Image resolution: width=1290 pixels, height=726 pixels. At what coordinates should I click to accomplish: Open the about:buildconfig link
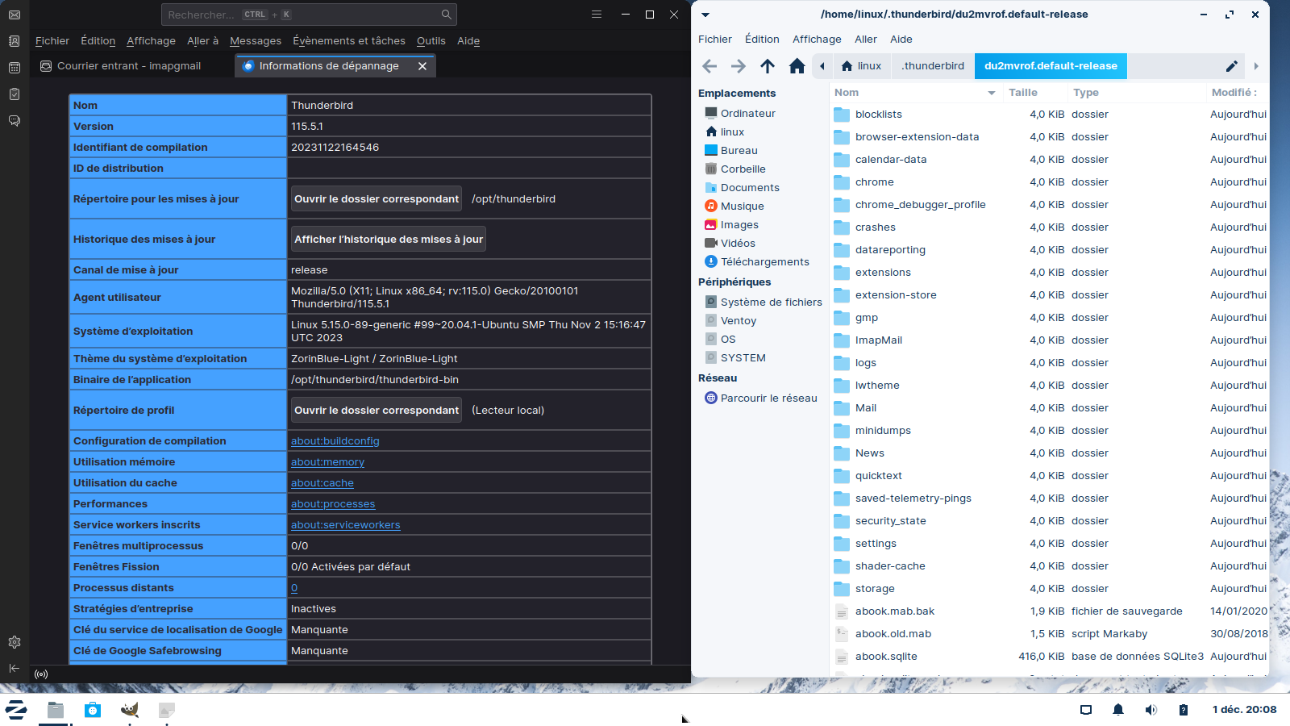point(335,441)
